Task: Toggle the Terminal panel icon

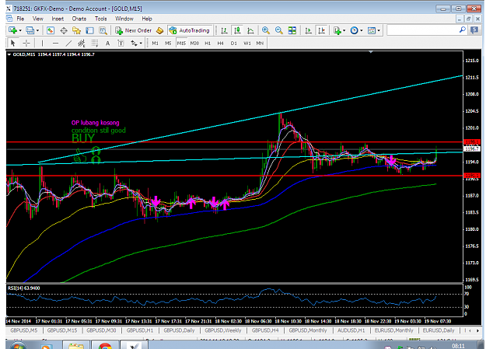Action: [90, 30]
